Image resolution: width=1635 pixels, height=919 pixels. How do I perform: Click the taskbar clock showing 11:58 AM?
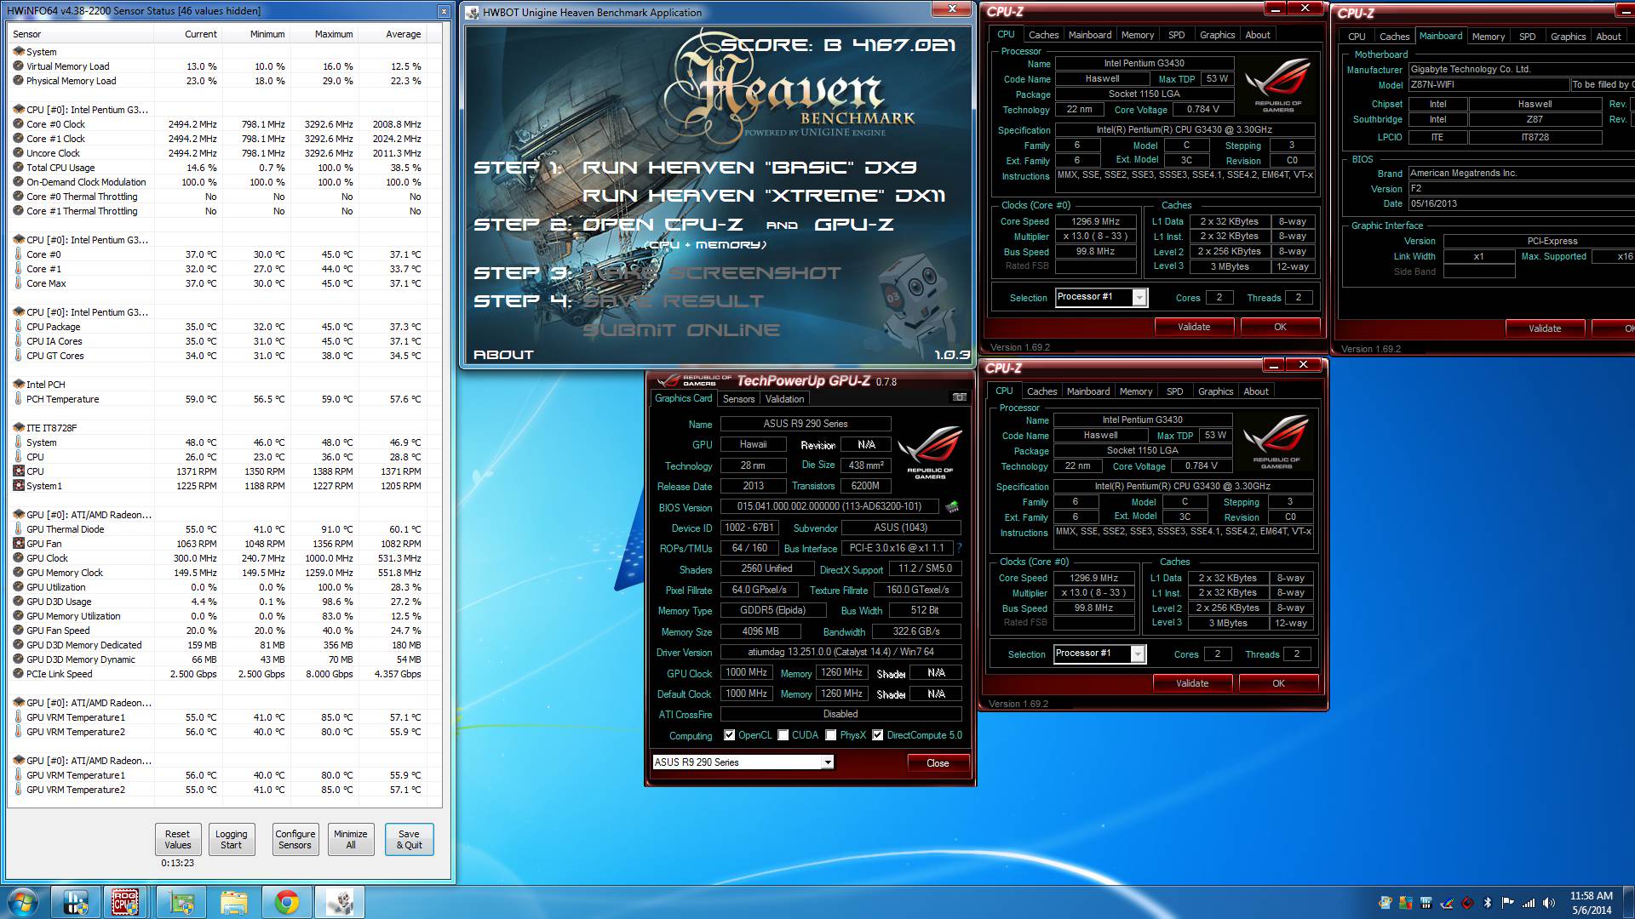(x=1591, y=903)
